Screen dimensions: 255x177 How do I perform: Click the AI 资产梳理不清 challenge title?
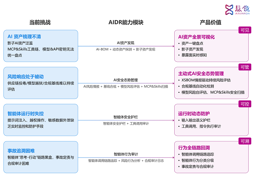pos(24,37)
